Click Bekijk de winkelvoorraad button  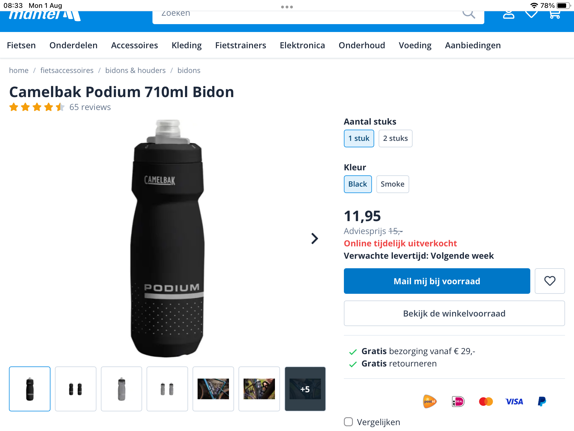tap(454, 313)
